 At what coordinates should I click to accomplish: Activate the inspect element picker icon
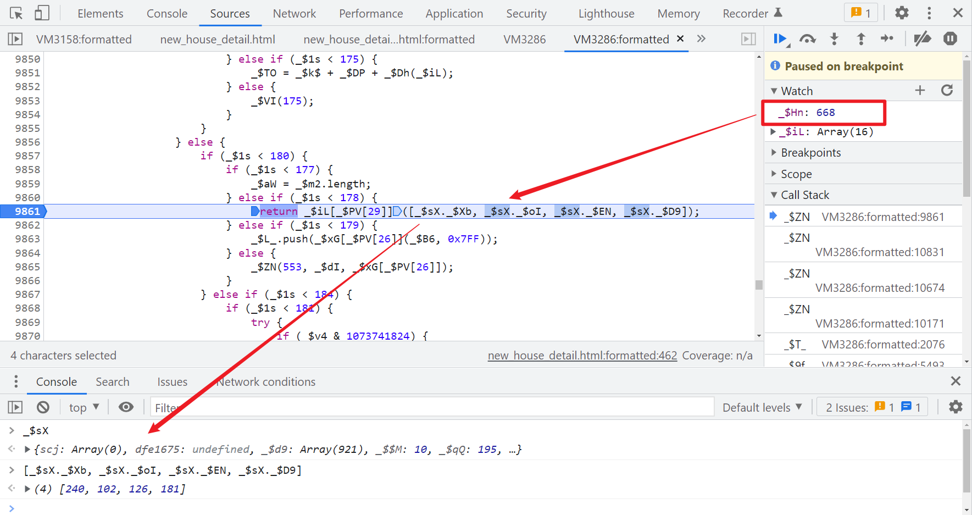coord(16,13)
